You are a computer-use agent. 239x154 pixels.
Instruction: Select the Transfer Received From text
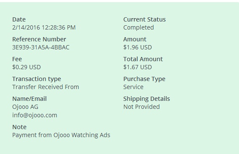(46, 87)
